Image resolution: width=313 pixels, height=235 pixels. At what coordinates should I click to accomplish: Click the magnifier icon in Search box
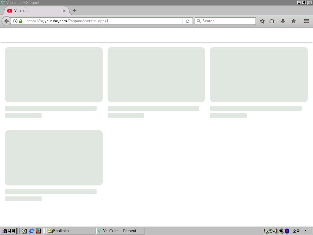(199, 21)
